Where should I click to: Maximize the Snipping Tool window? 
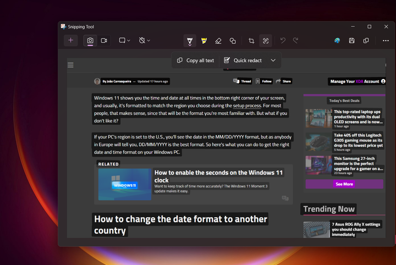(x=369, y=26)
